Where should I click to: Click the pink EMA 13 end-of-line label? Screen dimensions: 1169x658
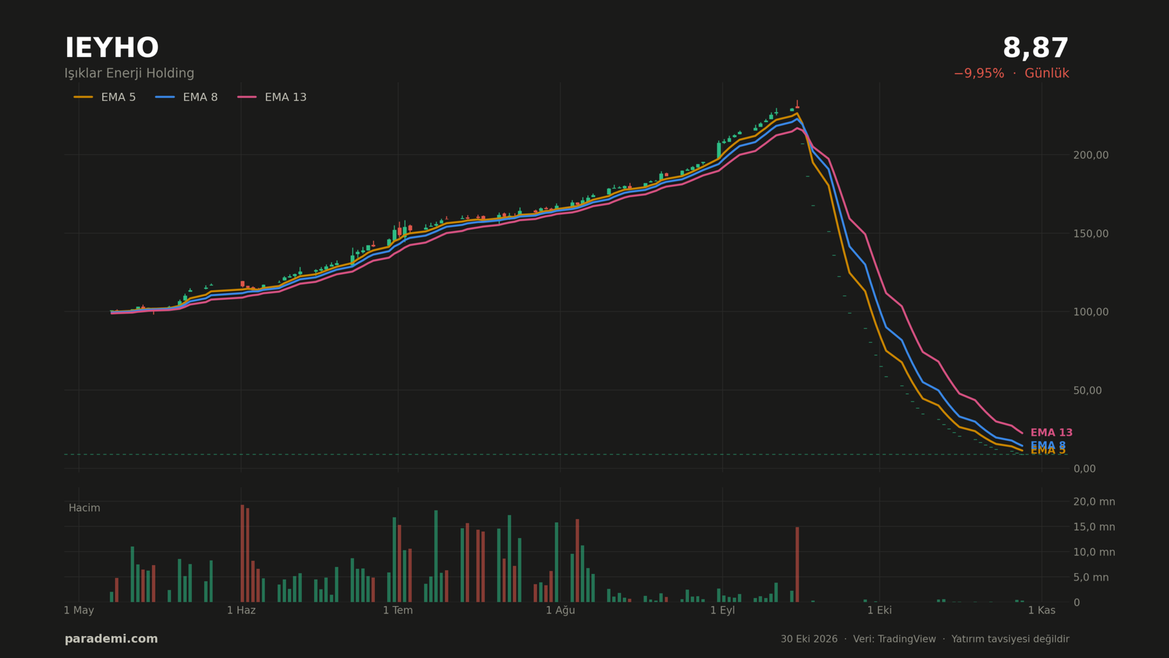point(1051,433)
